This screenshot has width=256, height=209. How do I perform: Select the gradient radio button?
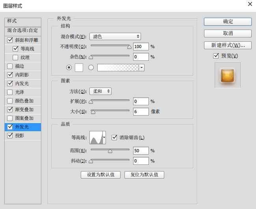point(91,67)
